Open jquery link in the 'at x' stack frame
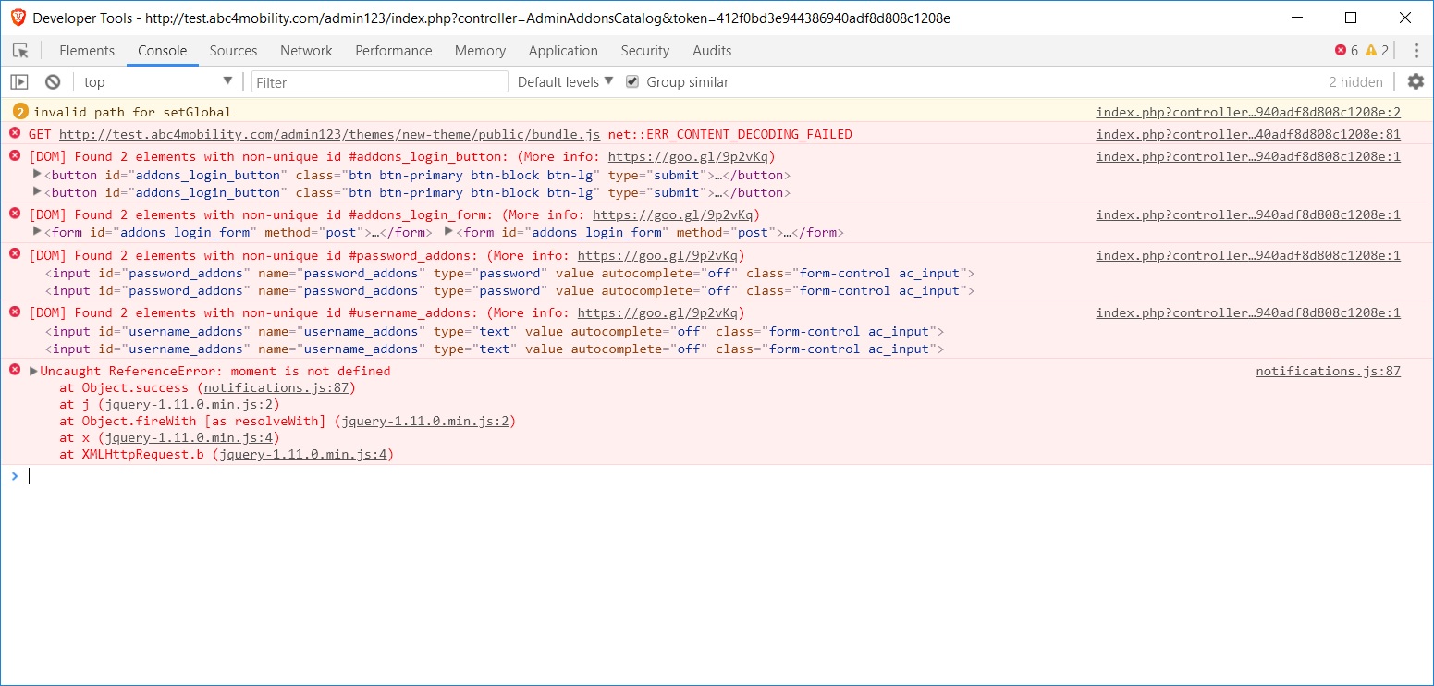The width and height of the screenshot is (1434, 686). pos(188,437)
